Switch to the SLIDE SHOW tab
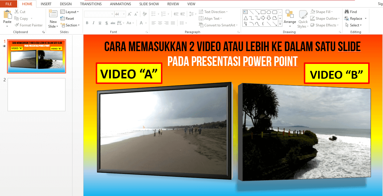Viewport: 383px width, 196px height. (x=149, y=4)
